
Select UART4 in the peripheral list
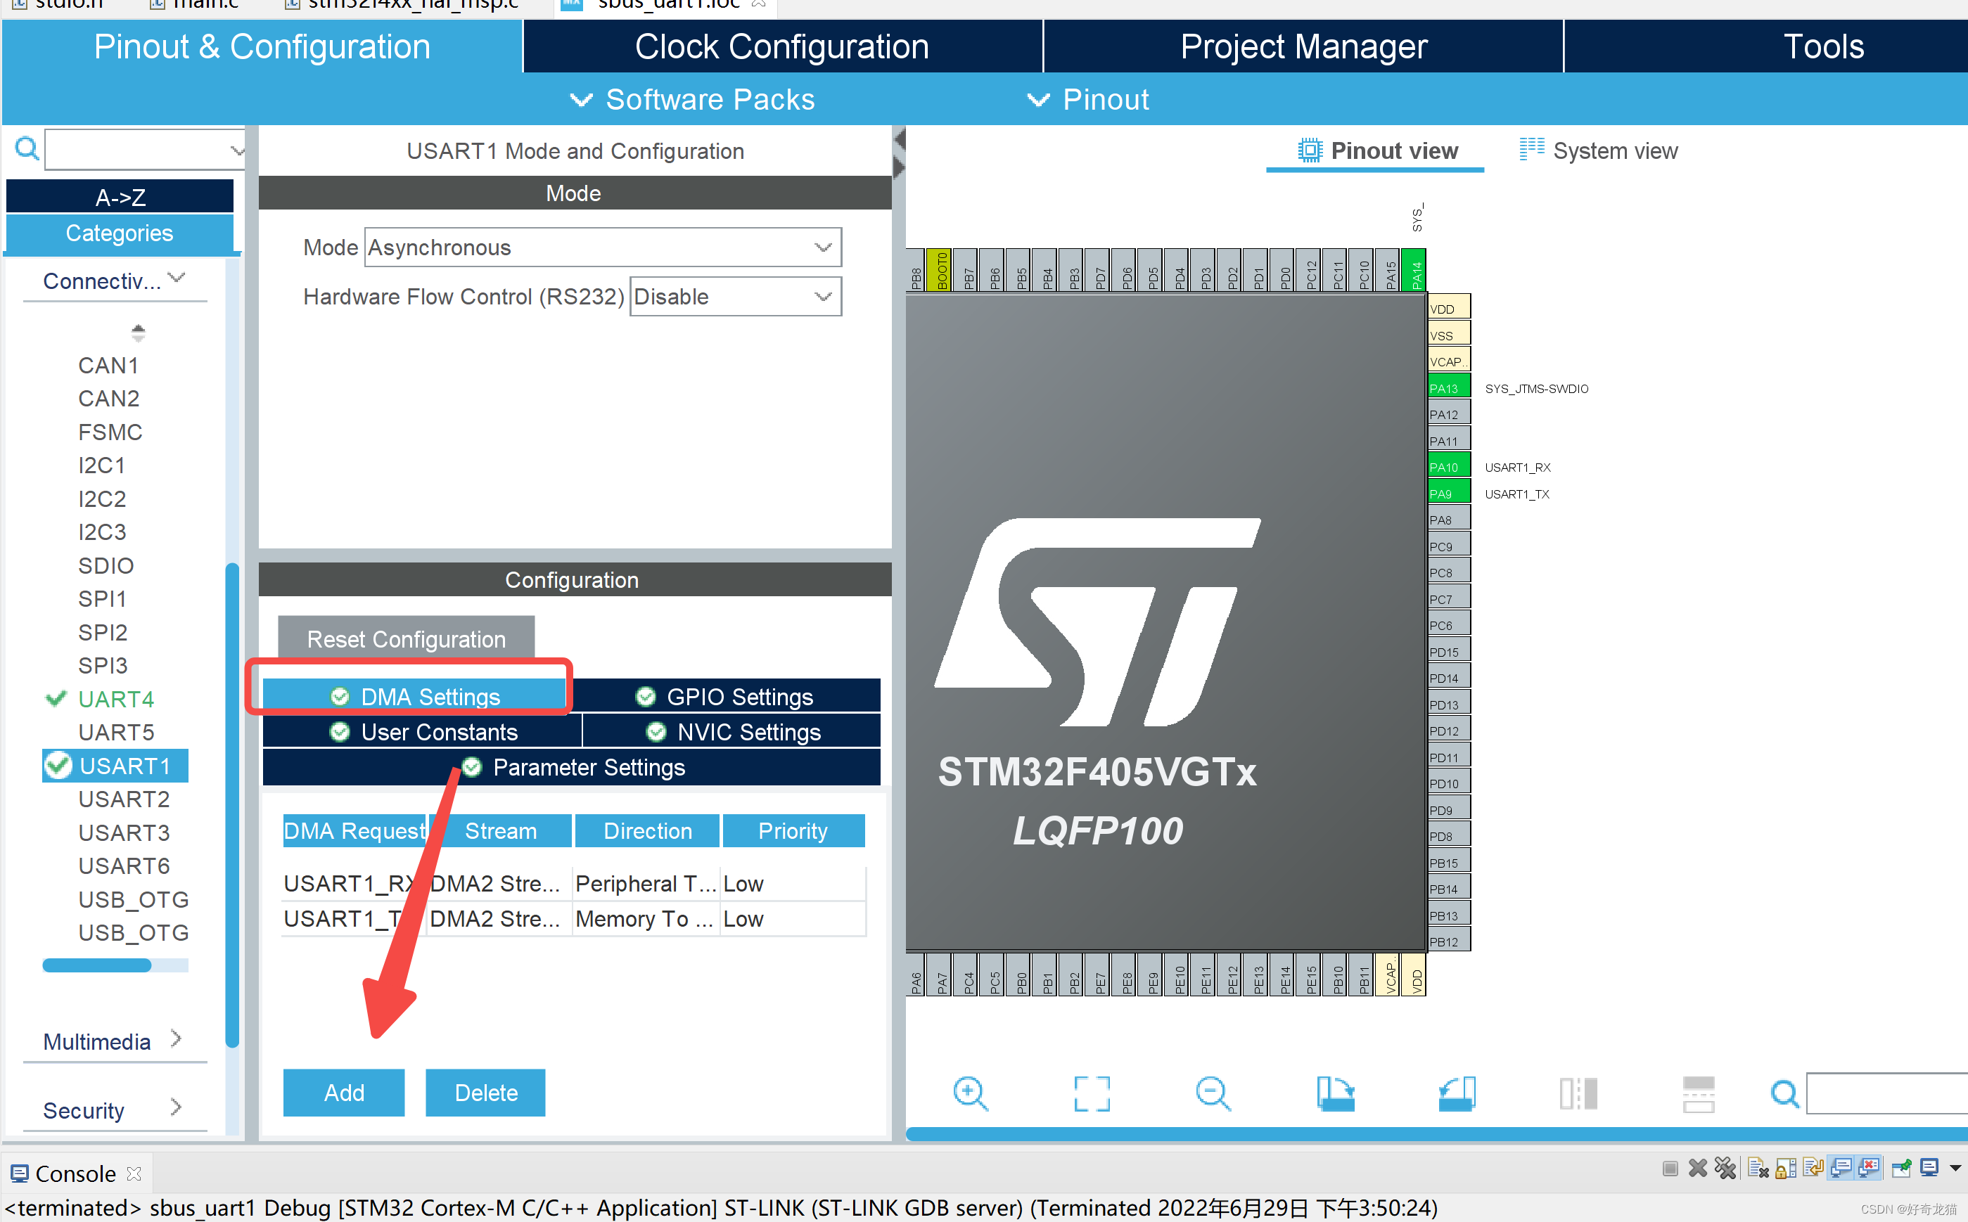[x=115, y=698]
